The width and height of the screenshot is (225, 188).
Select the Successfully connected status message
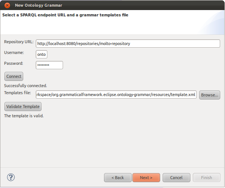(25, 86)
